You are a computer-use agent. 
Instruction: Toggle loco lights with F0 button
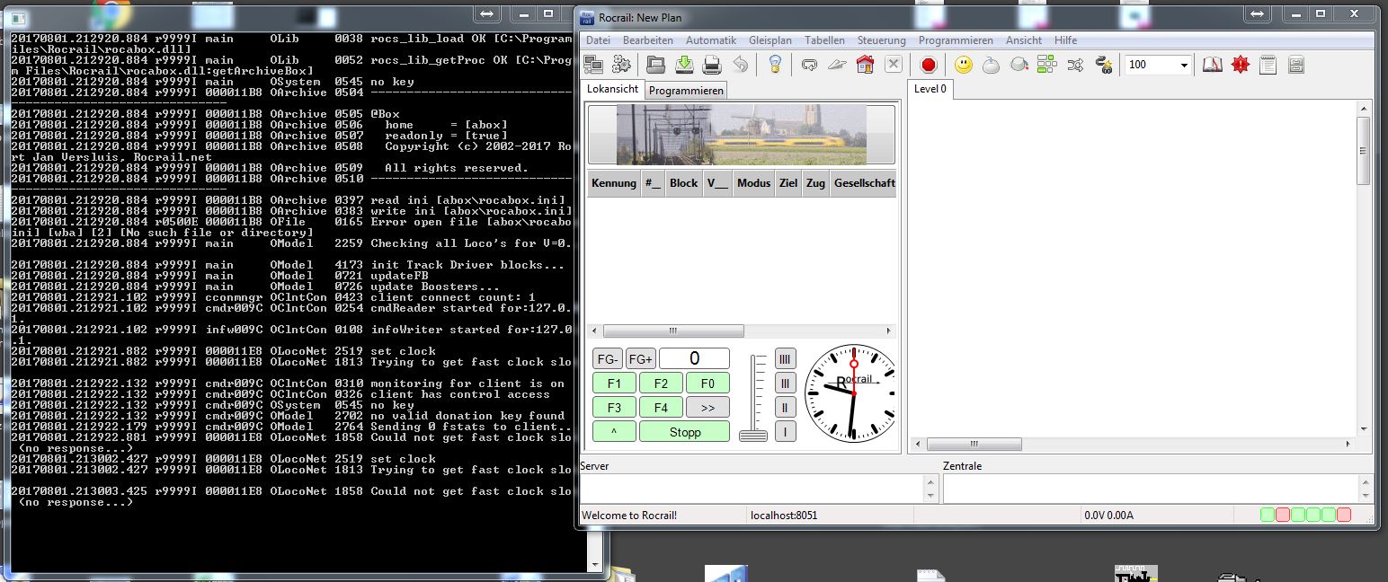click(x=707, y=384)
